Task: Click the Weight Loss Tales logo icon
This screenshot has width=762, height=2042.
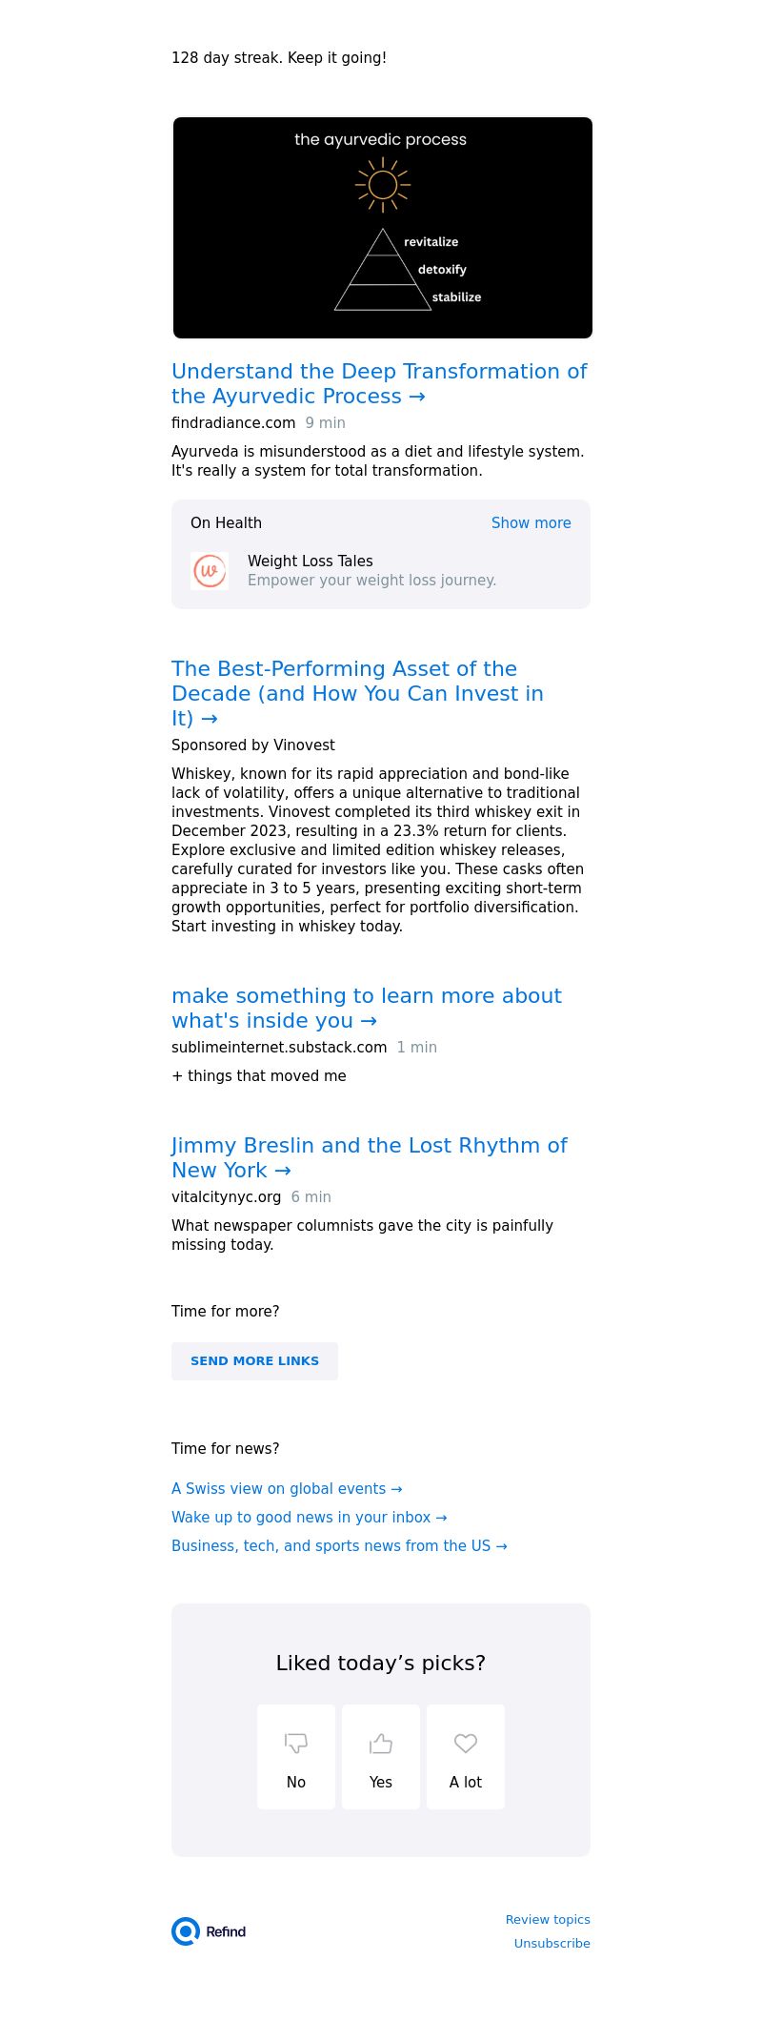Action: pos(210,571)
